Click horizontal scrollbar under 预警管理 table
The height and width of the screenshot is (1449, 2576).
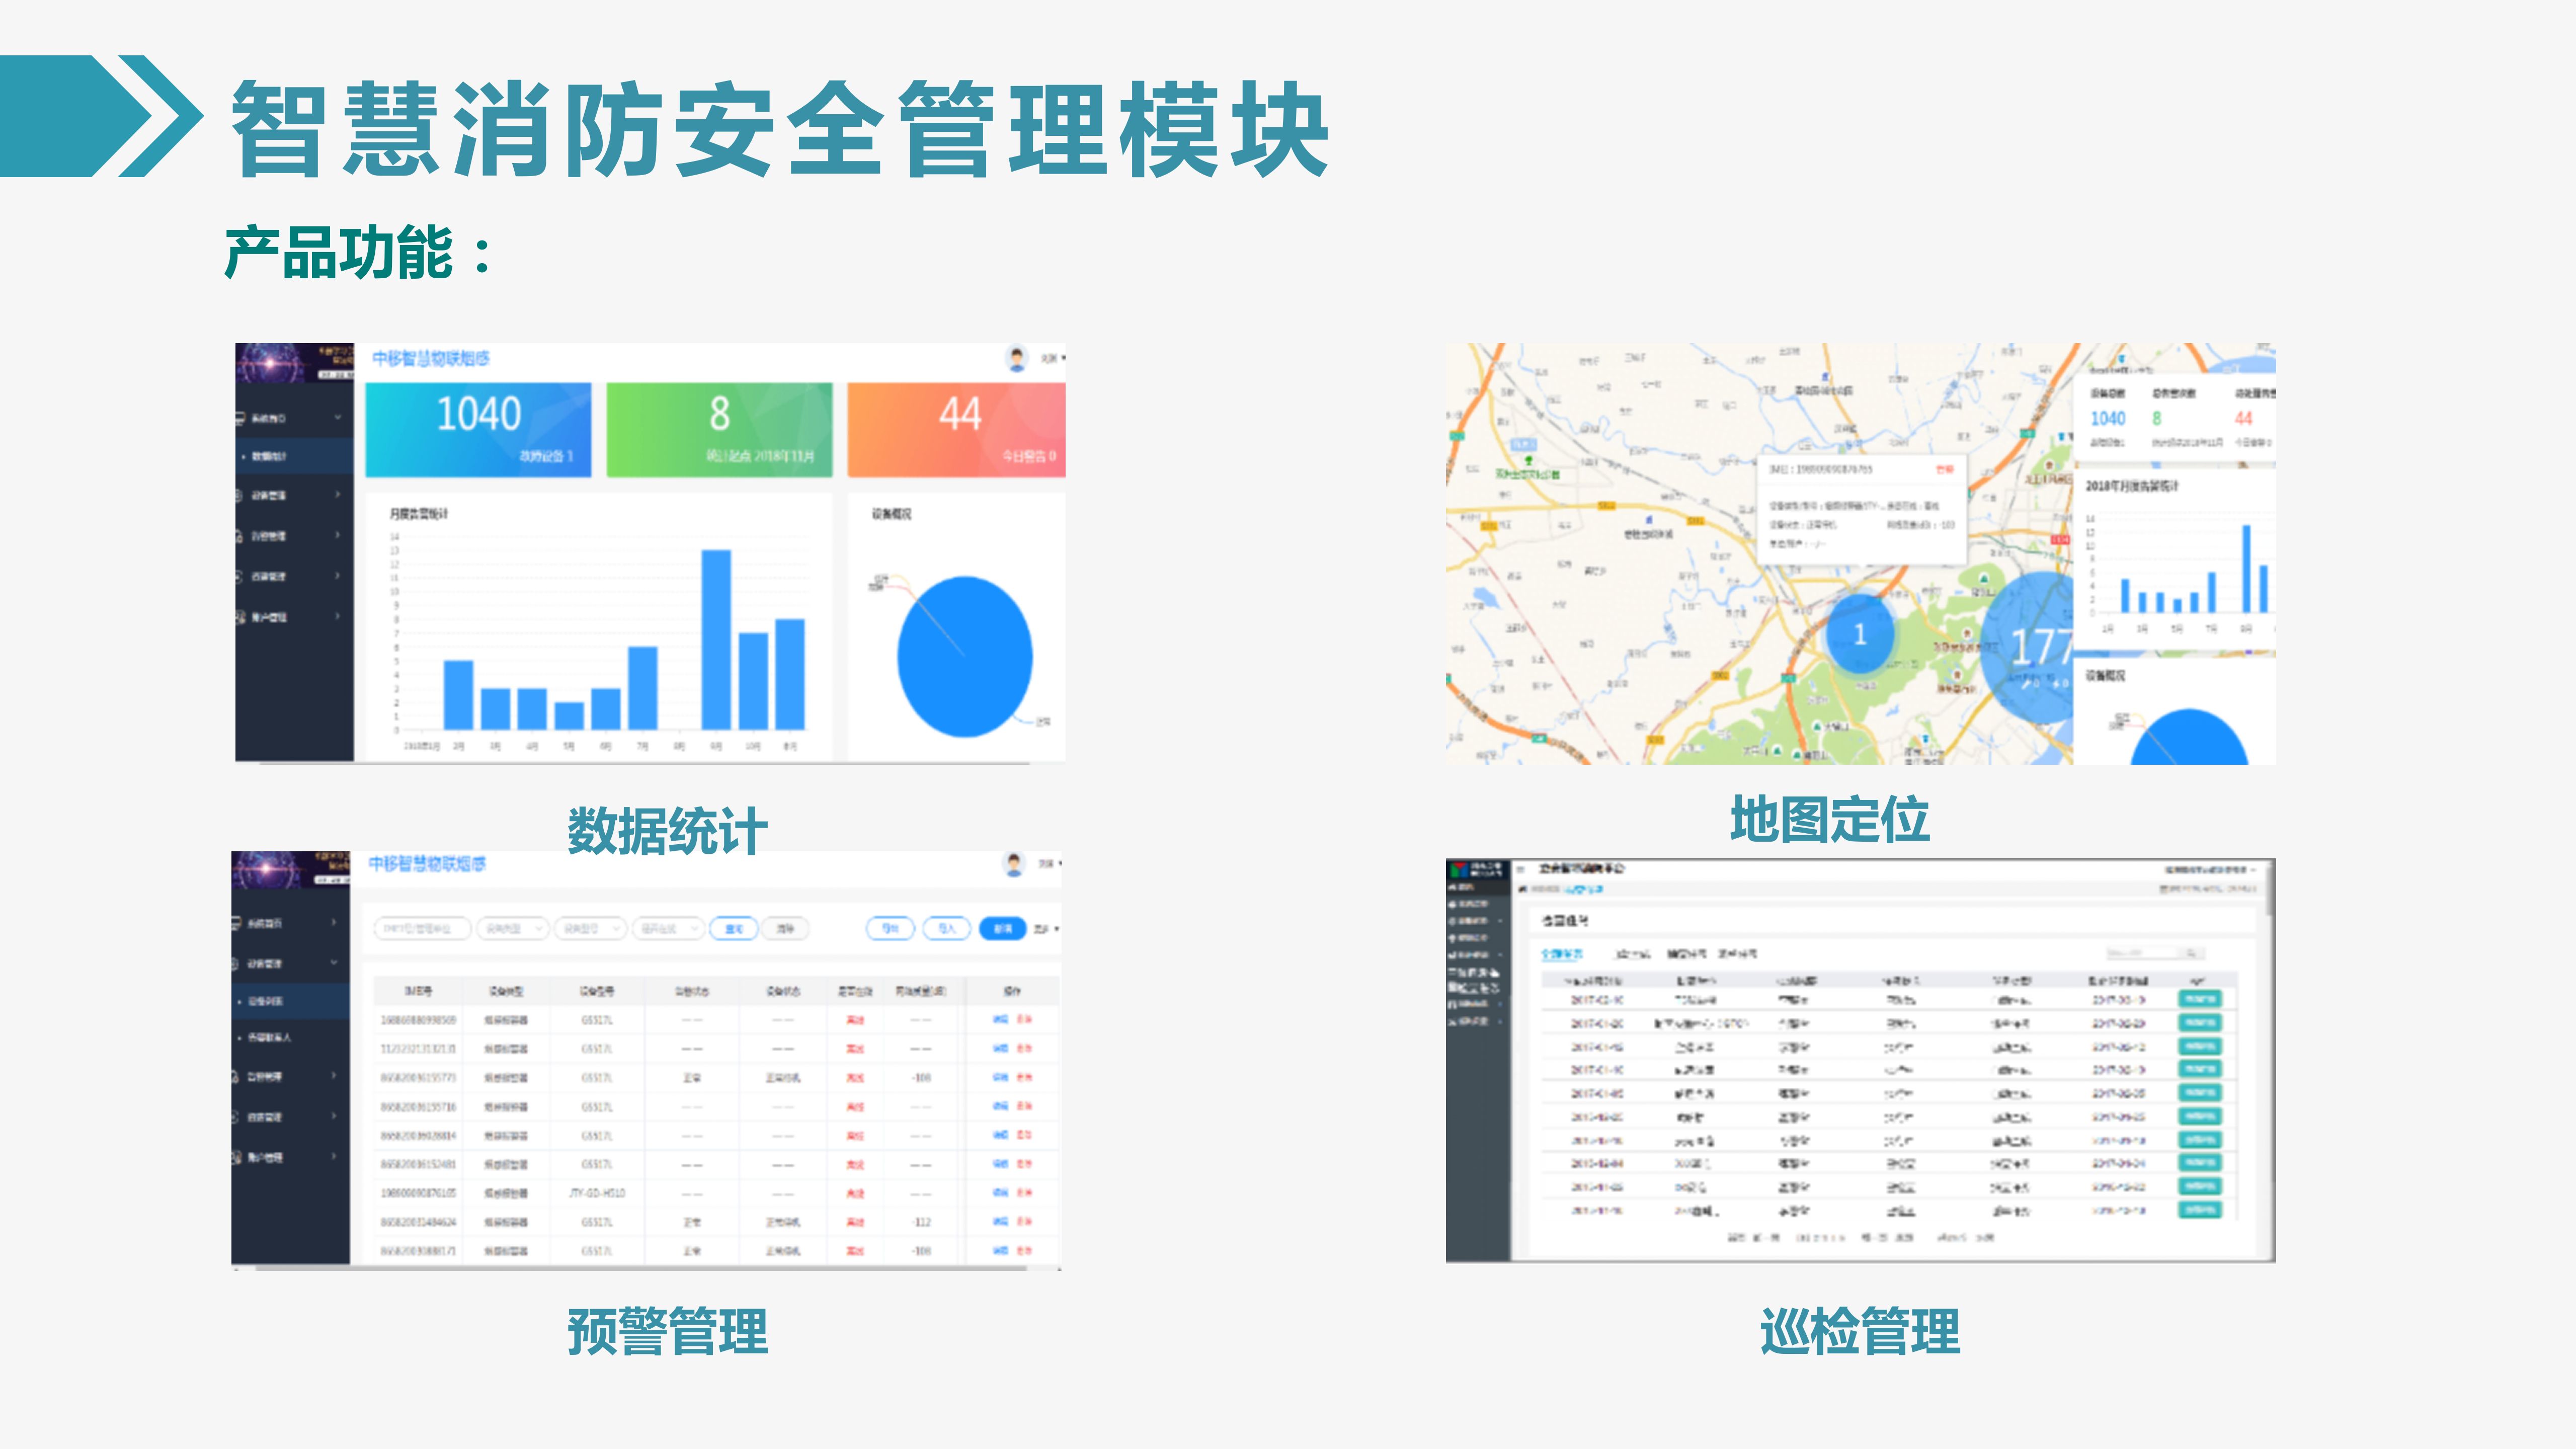[640, 1268]
